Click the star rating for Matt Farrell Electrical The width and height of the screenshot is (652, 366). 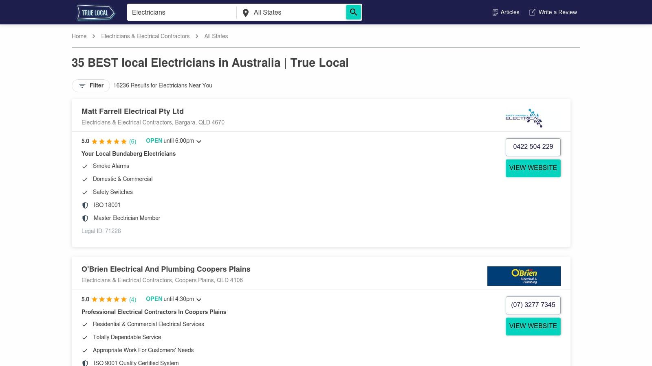tap(109, 142)
